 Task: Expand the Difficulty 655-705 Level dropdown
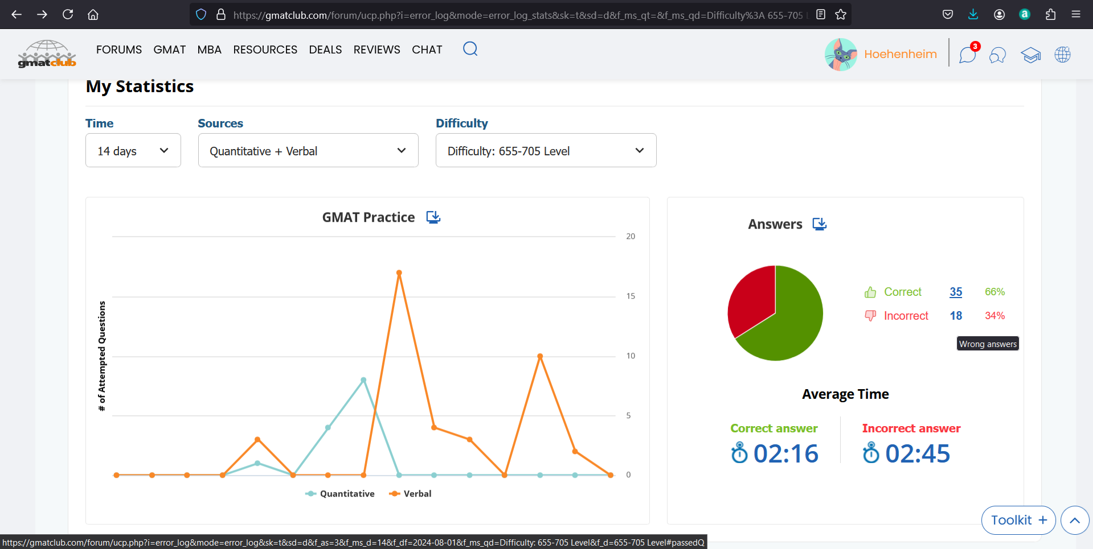(x=545, y=151)
